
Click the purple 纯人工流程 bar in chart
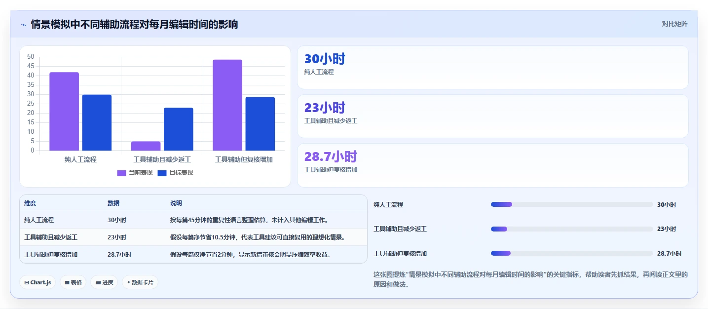pos(64,112)
